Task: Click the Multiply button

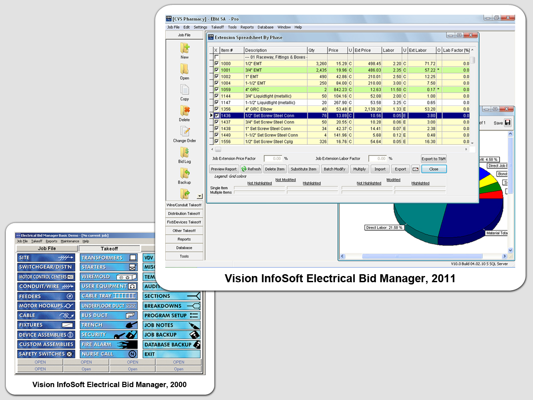Action: point(360,169)
